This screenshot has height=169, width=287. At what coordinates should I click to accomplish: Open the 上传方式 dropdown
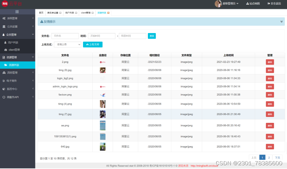pyautogui.click(x=68, y=45)
